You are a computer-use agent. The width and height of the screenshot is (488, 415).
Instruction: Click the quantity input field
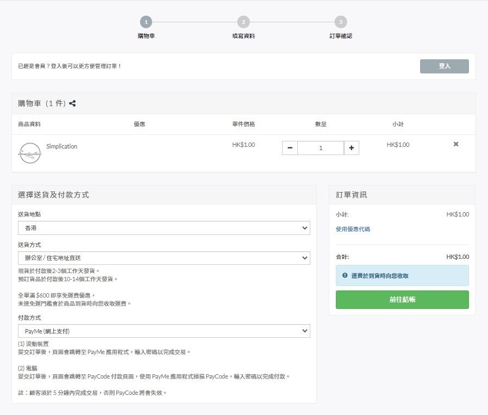321,148
